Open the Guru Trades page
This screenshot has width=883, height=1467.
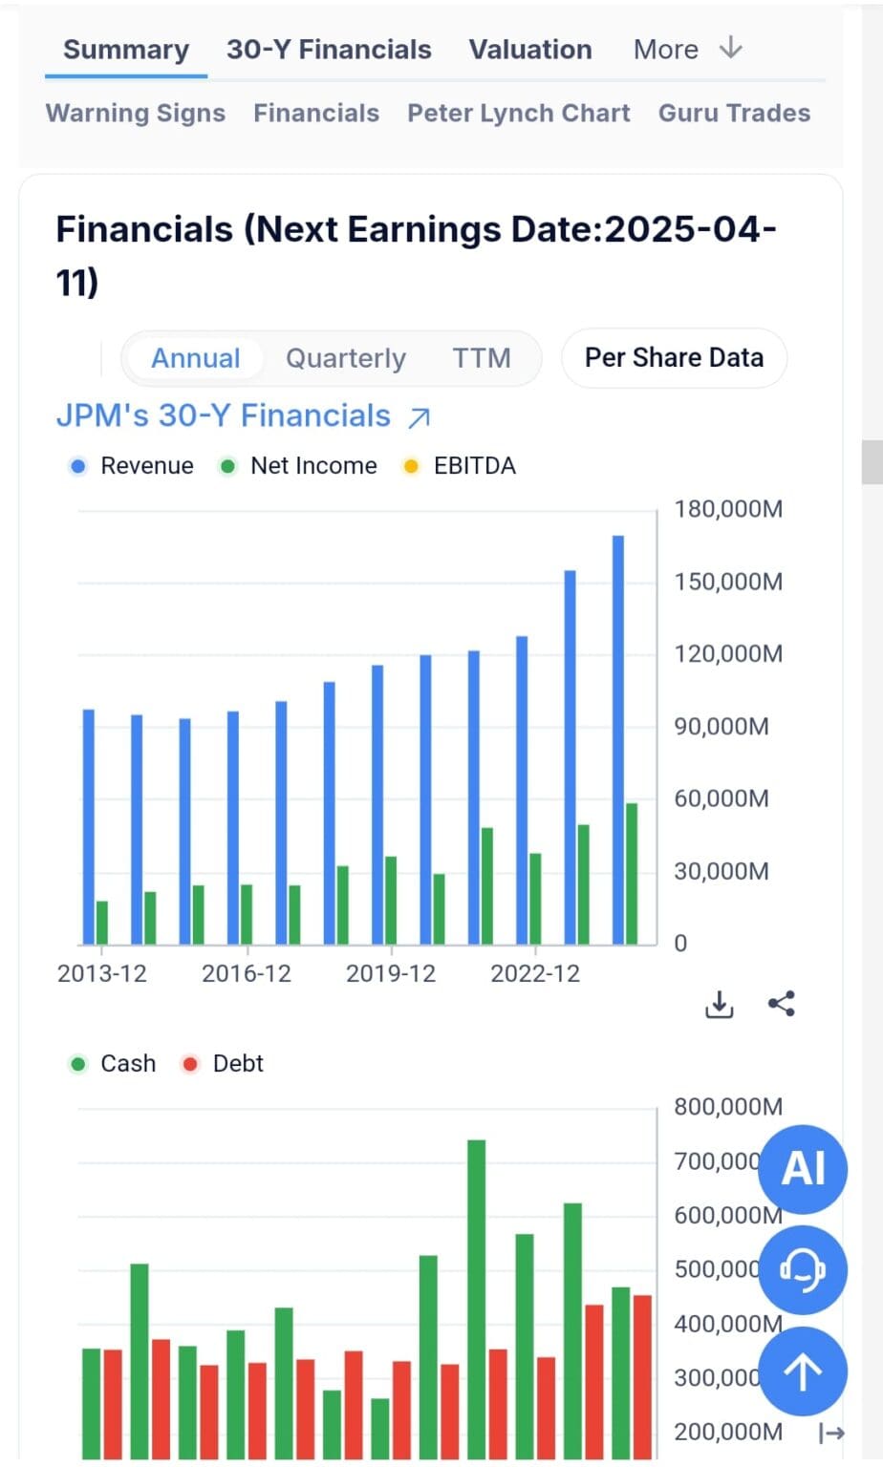733,113
